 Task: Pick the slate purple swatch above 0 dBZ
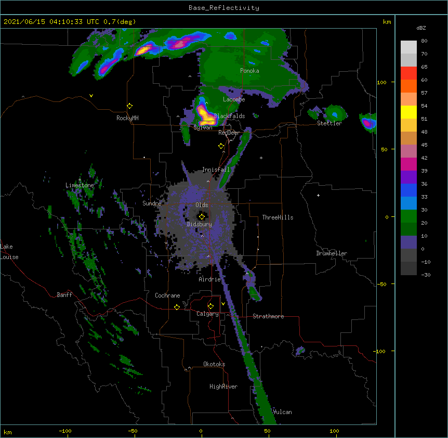pyautogui.click(x=409, y=242)
